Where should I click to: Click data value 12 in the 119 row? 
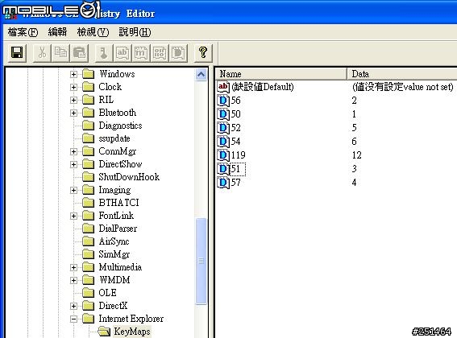[357, 155]
